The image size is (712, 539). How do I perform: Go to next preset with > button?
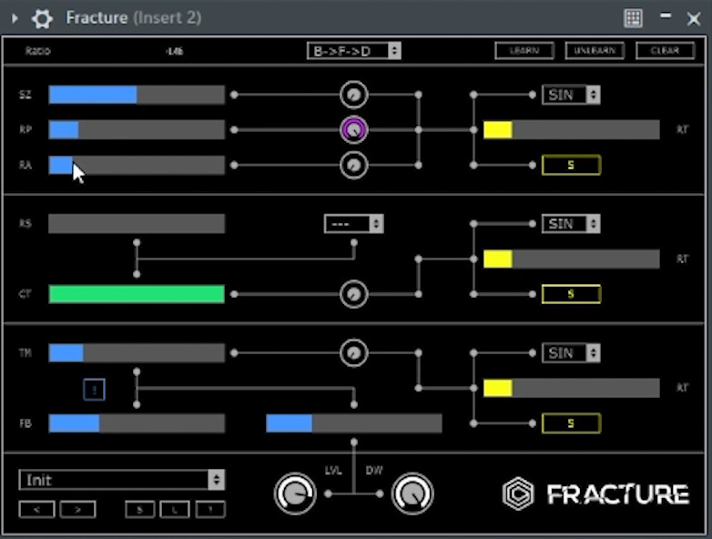[x=77, y=510]
